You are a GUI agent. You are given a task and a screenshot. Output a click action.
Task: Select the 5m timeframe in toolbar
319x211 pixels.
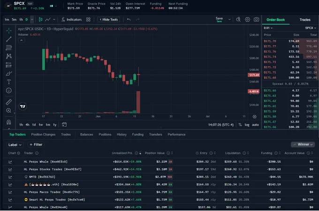[14, 20]
